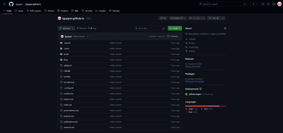This screenshot has width=283, height=133.
Task: Open the create new plus dropdown
Action: pos(255,4)
